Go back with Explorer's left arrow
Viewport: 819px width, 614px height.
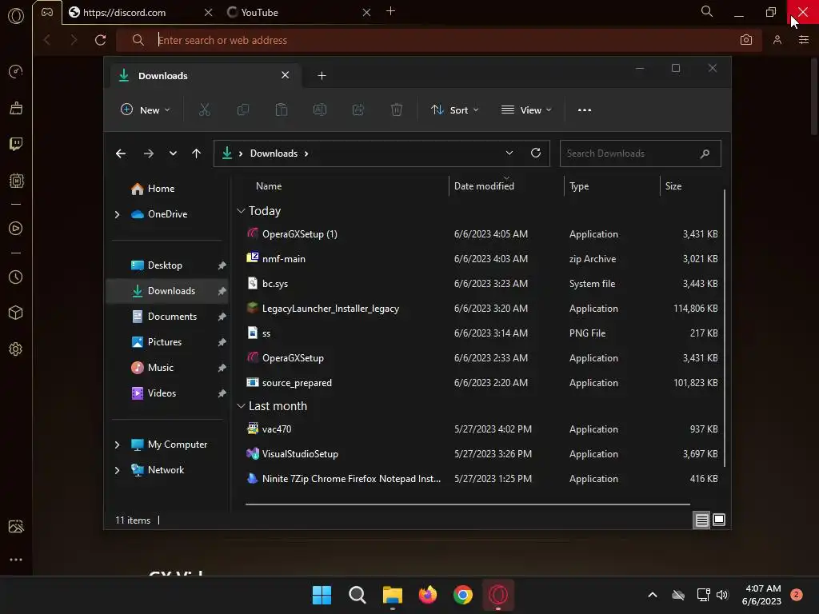[x=121, y=153]
